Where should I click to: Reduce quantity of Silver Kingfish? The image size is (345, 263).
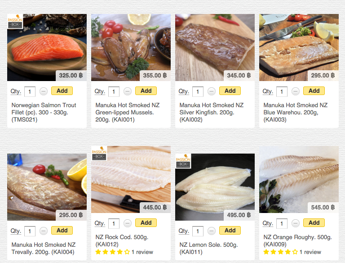212,91
